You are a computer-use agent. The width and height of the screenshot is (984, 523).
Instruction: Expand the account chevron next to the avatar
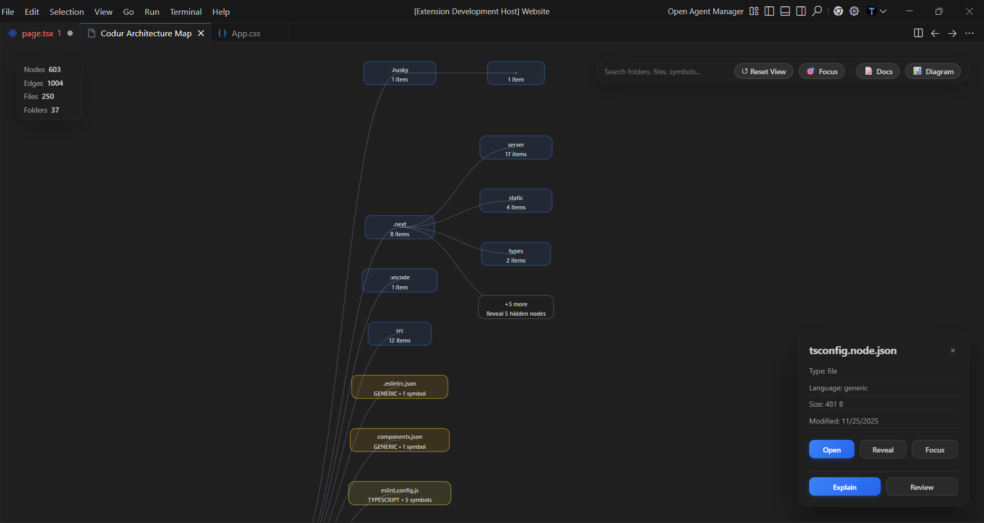click(884, 11)
